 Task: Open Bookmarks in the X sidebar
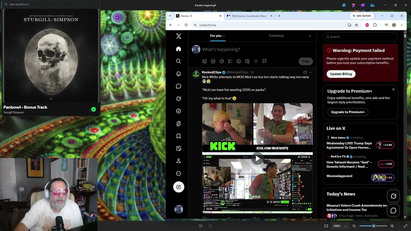point(179,136)
